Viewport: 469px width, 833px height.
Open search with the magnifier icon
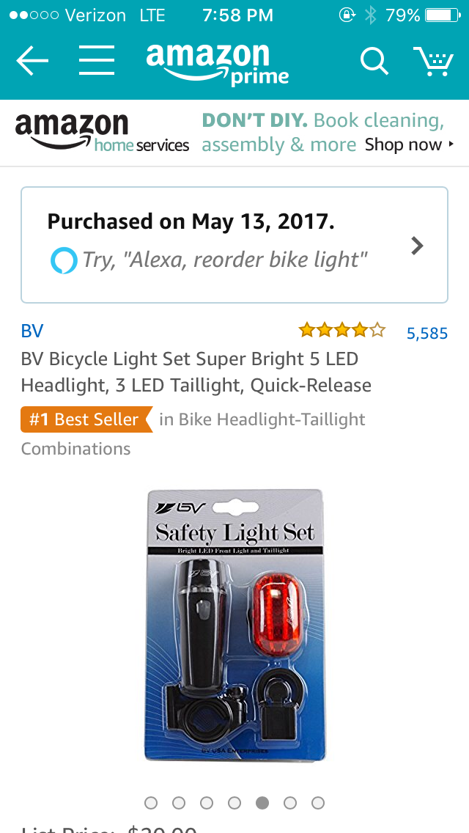[374, 62]
